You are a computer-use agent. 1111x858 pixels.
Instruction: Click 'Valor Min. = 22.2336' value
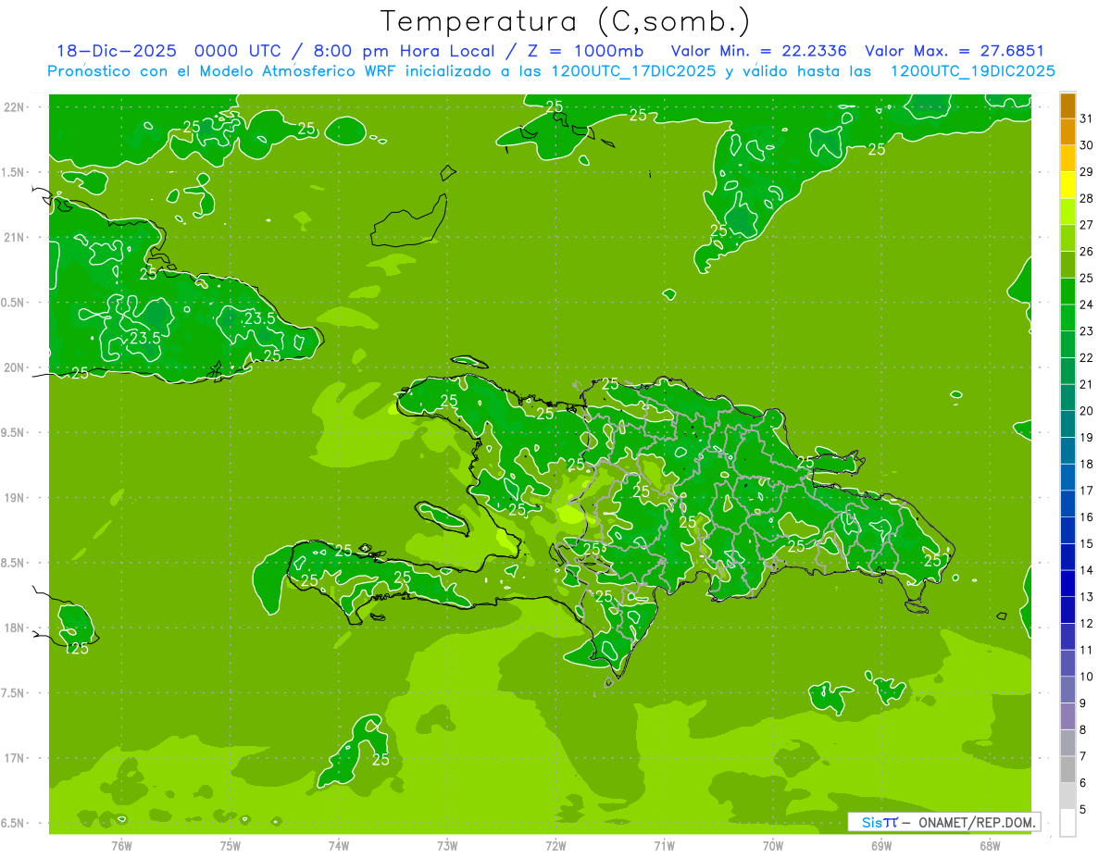pyautogui.click(x=759, y=51)
